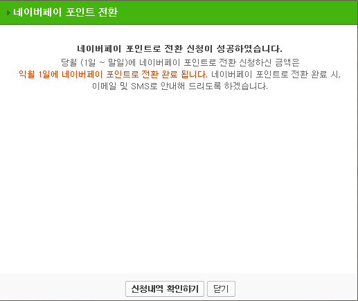
Task: Click the 신청내역 확인하기 button
Action: pos(165,289)
